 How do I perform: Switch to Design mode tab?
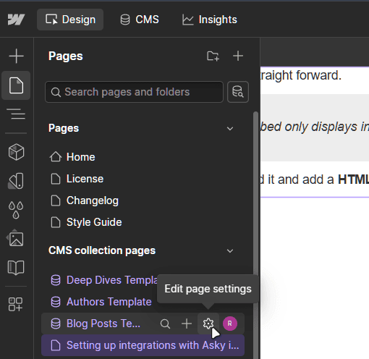(x=70, y=20)
